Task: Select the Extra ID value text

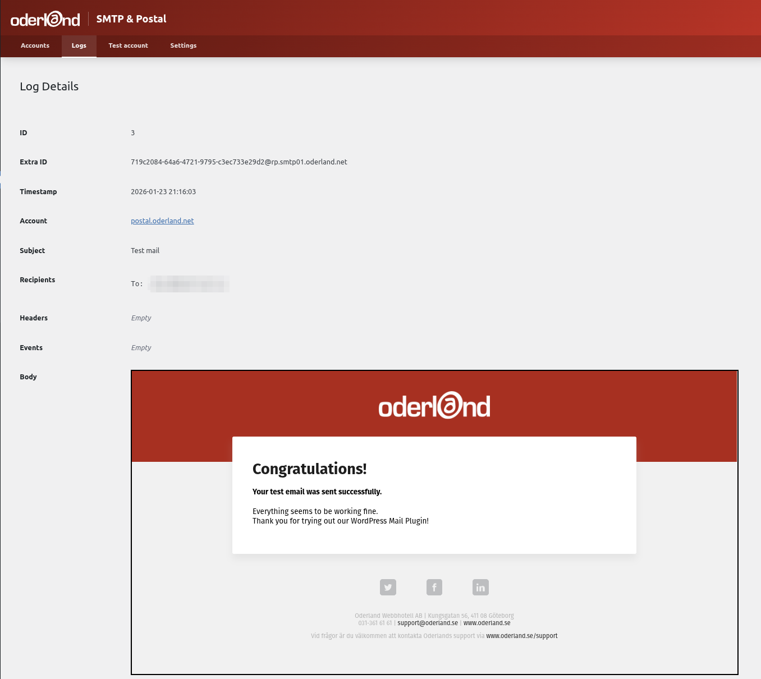Action: 239,162
